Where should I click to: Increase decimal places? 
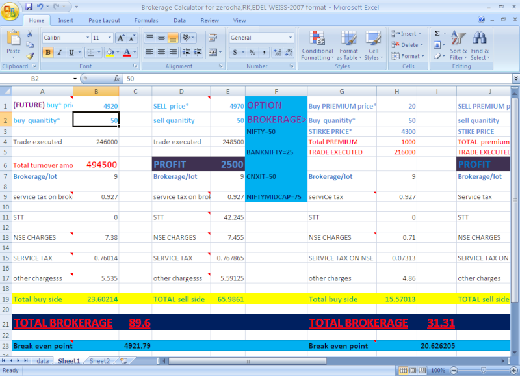coord(278,53)
